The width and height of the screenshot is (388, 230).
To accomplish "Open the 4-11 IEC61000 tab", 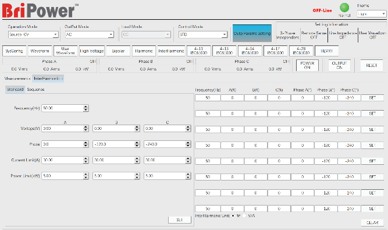I will [199, 51].
